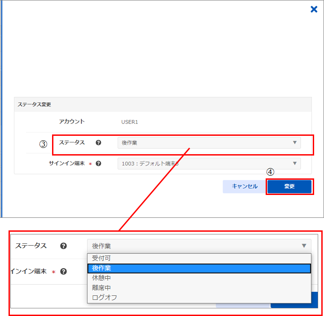Click the ステータス変更 section header
The image size is (324, 316).
click(35, 104)
